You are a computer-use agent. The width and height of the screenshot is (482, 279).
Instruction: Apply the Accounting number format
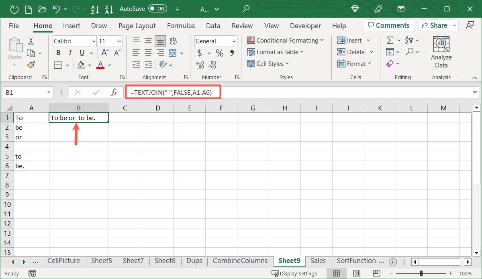(200, 52)
